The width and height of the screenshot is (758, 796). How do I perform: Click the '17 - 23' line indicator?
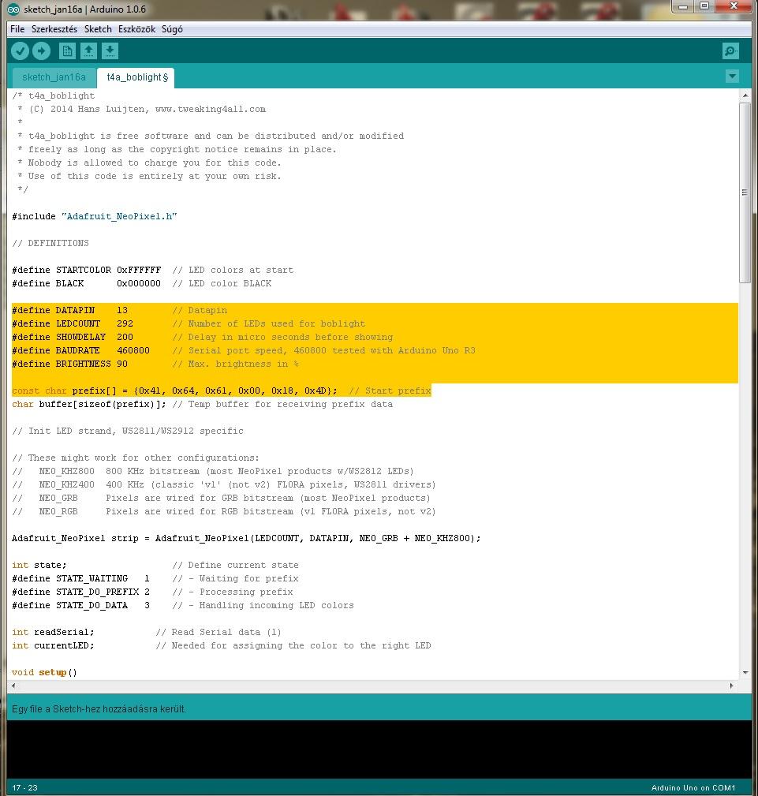tap(25, 788)
